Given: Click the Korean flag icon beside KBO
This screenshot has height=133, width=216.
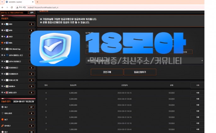Looking at the screenshot, I should point(7,24).
